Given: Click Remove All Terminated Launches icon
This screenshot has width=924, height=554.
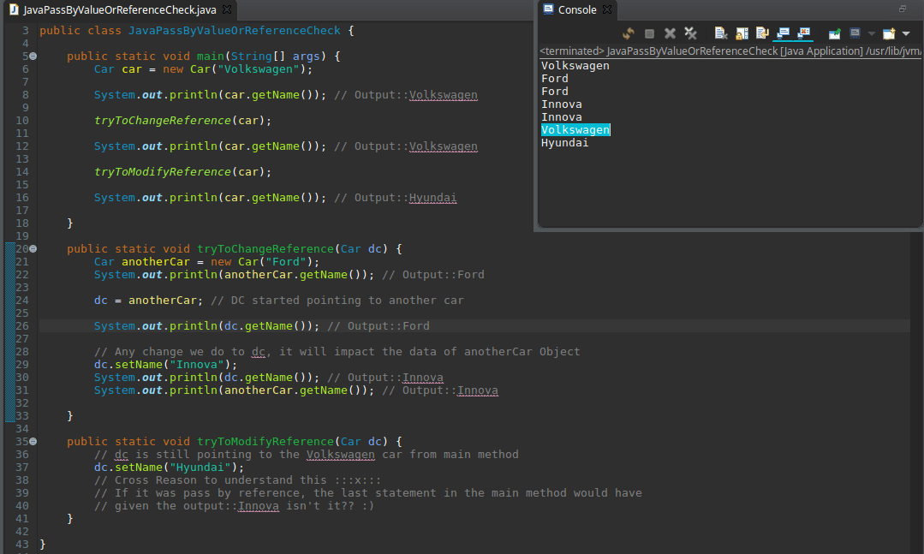Looking at the screenshot, I should (x=690, y=33).
